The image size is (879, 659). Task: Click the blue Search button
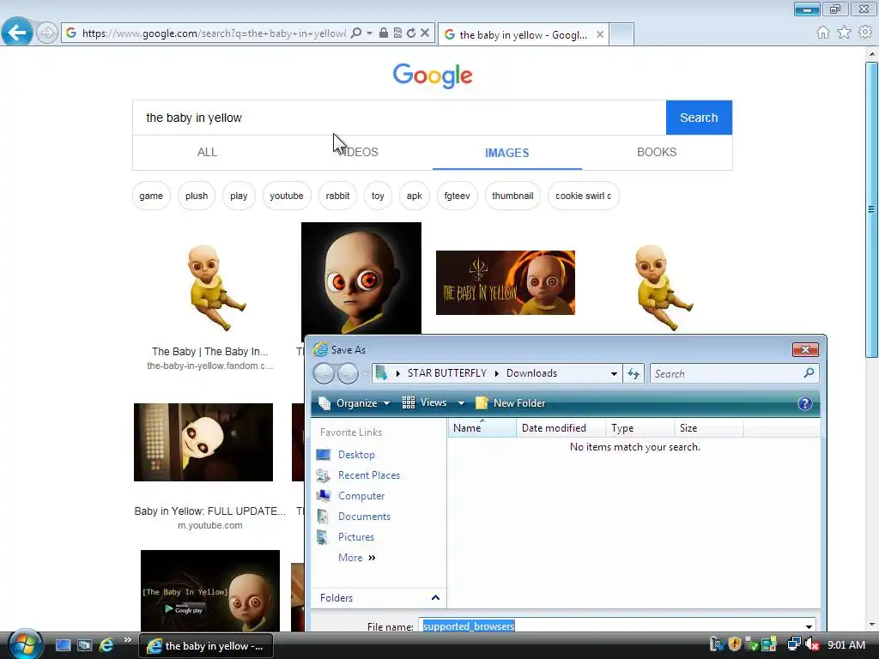(699, 118)
